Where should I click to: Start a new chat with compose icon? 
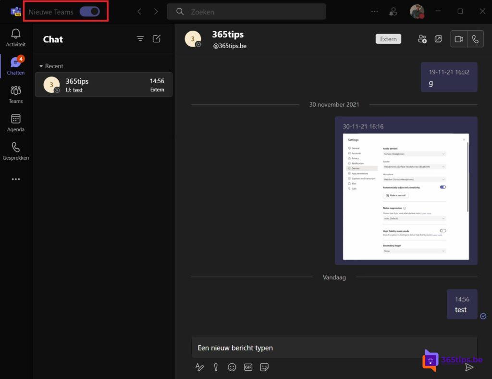point(157,38)
